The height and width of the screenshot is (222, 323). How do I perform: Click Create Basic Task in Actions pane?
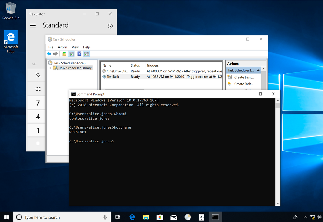[244, 77]
